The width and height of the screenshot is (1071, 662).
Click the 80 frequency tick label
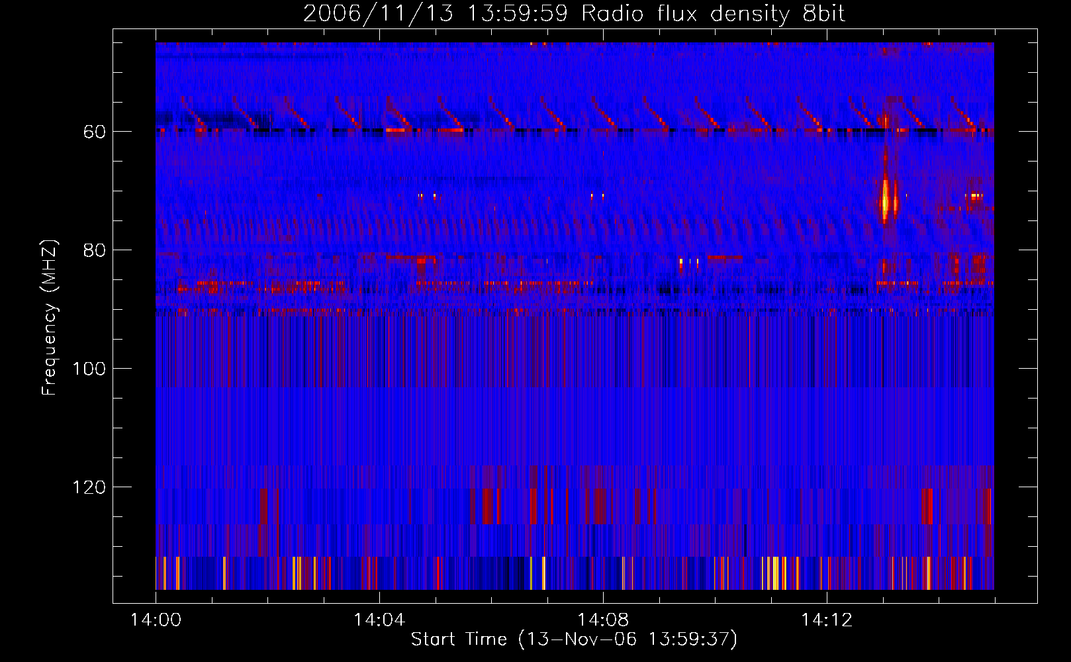[x=94, y=250]
